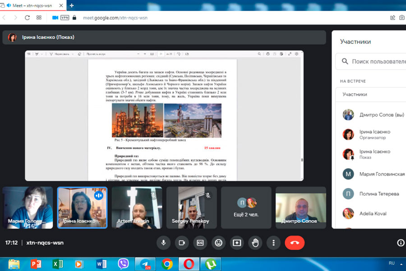Open more options three-dot menu
The image size is (406, 271).
pos(273,243)
